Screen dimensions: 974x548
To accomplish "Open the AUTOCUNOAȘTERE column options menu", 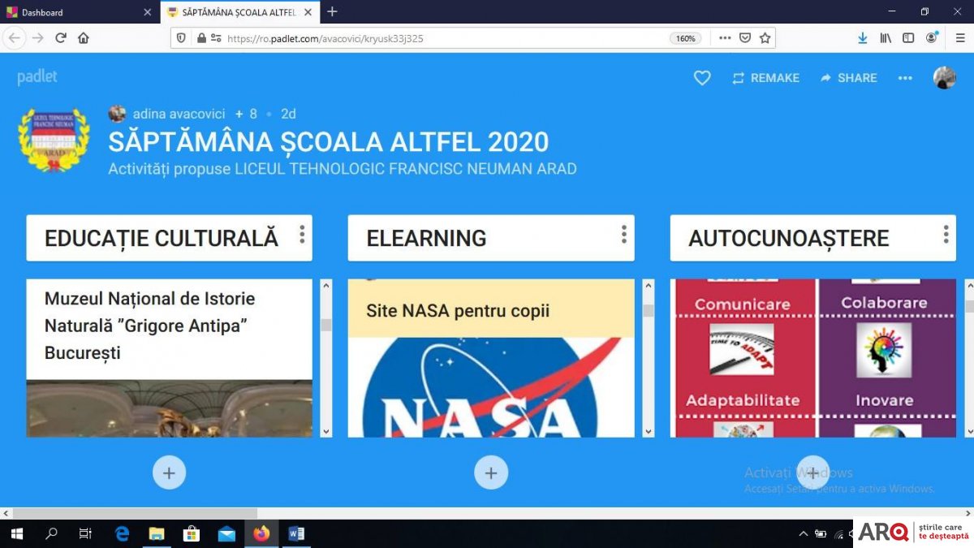I will [x=946, y=235].
